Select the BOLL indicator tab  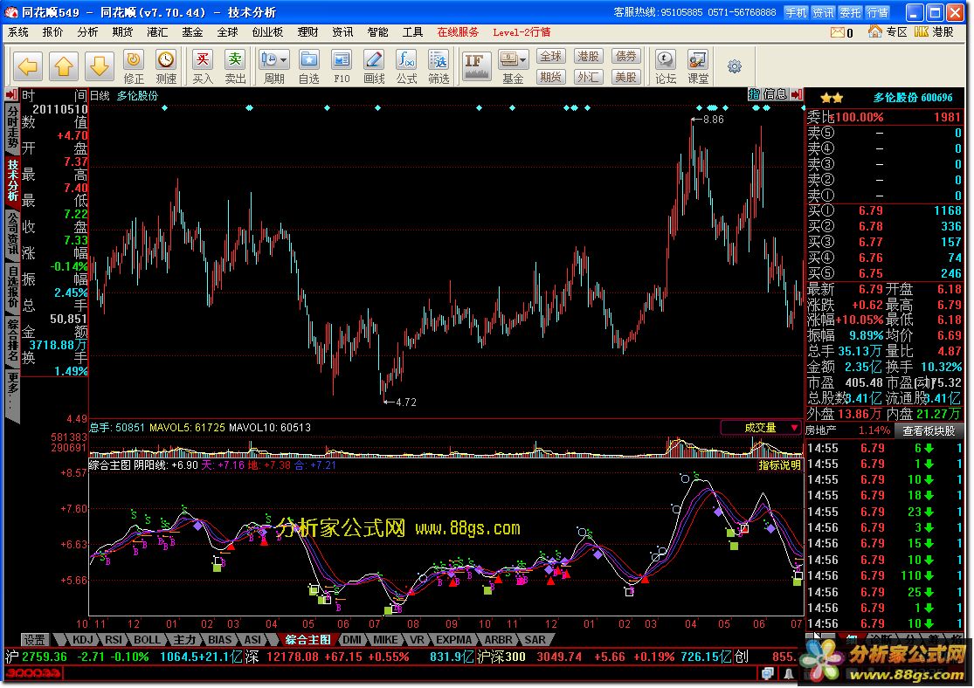[148, 640]
